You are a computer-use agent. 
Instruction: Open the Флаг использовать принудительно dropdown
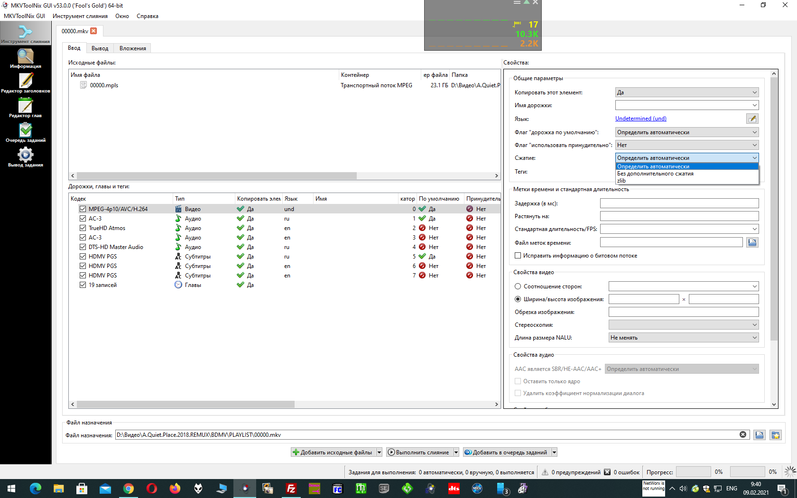click(x=687, y=145)
